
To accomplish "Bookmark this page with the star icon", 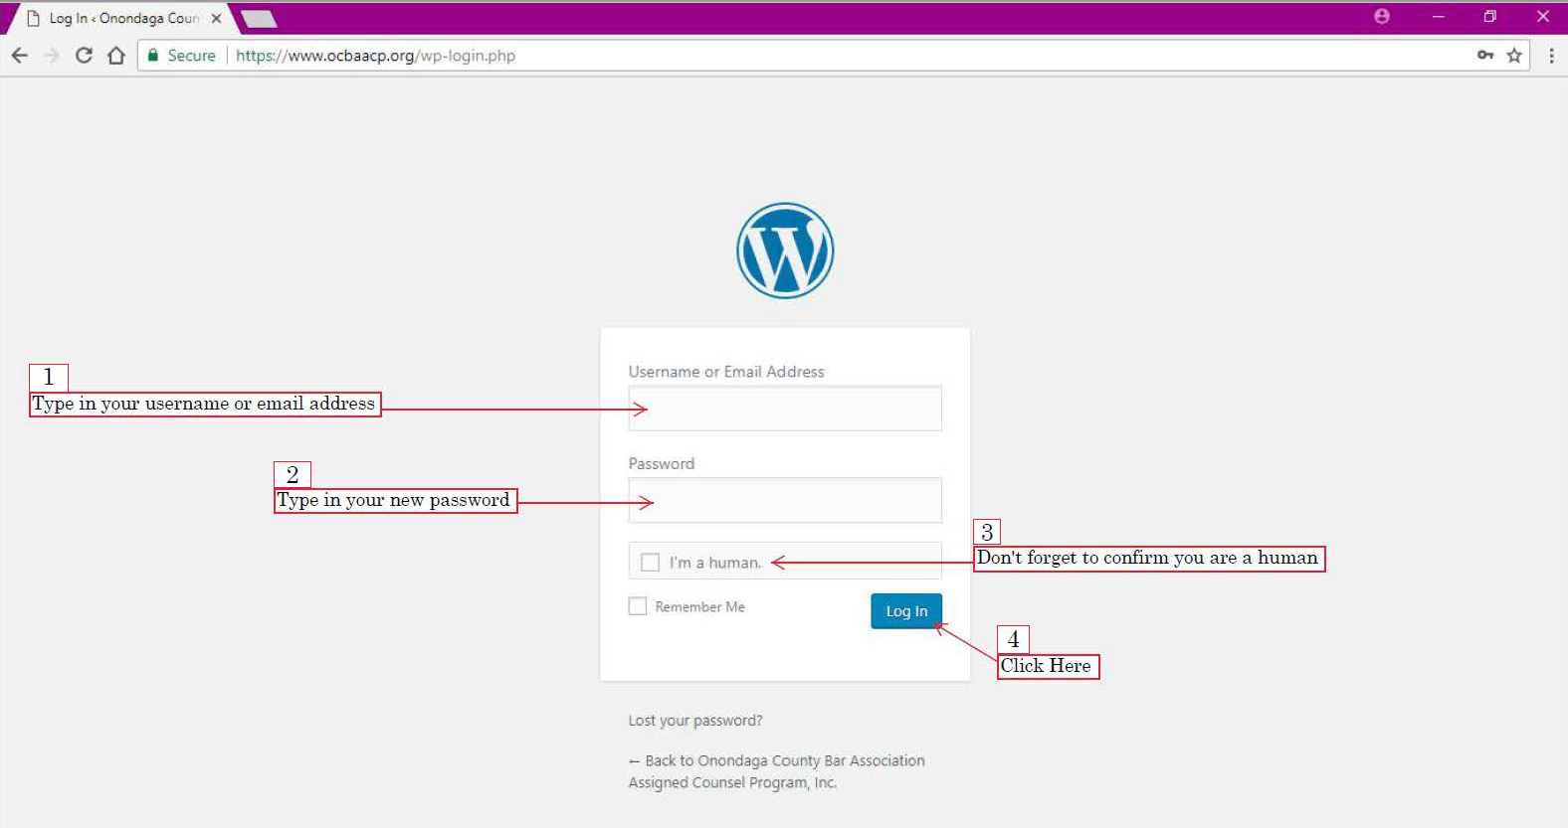I will [1514, 56].
